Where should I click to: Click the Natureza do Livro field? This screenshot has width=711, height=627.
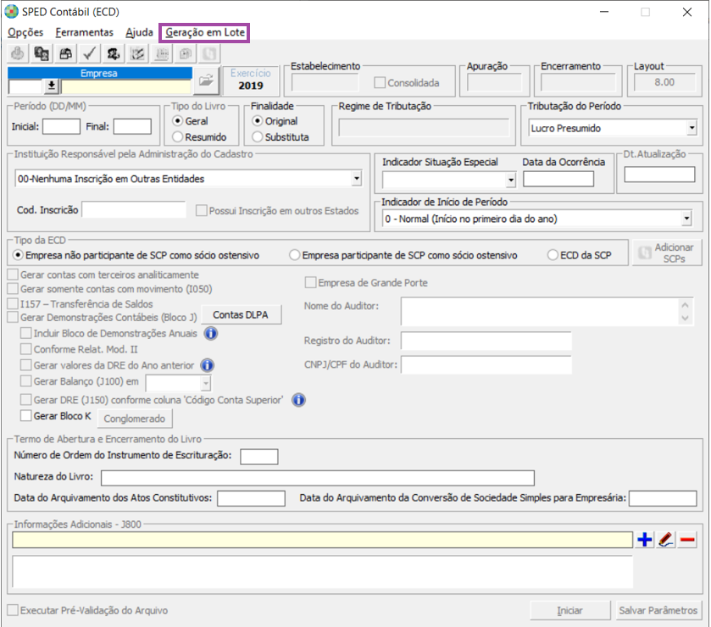318,477
